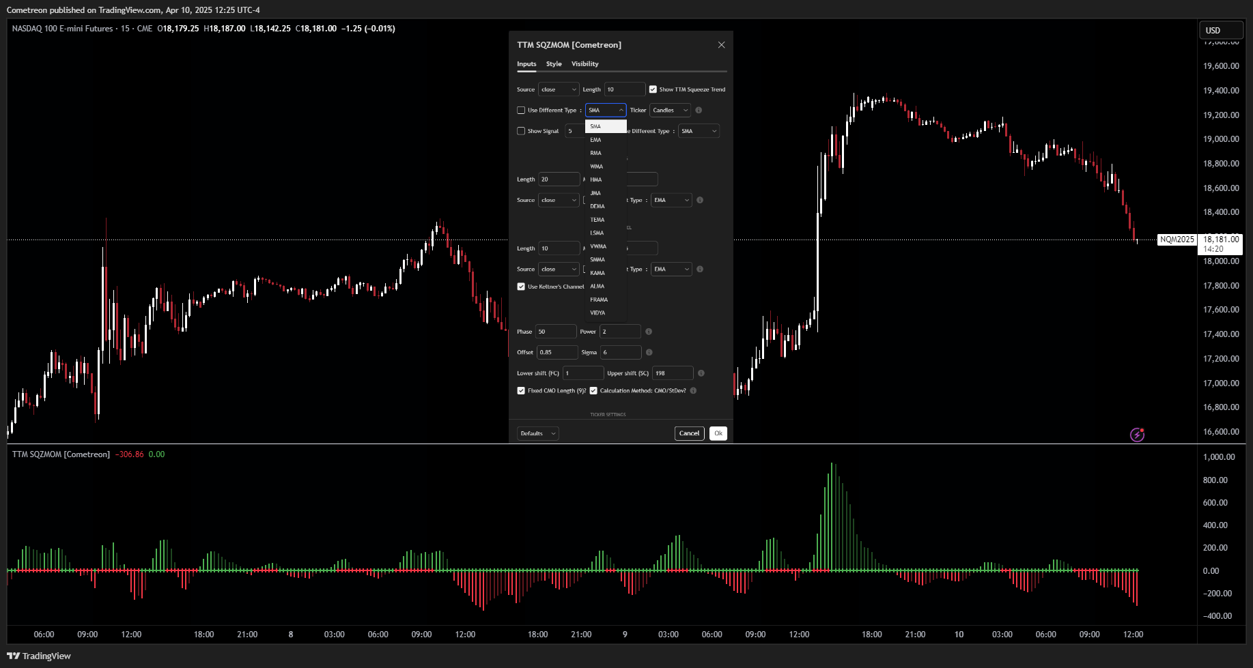This screenshot has height=668, width=1253.
Task: Switch to the Style tab
Action: pyautogui.click(x=554, y=64)
